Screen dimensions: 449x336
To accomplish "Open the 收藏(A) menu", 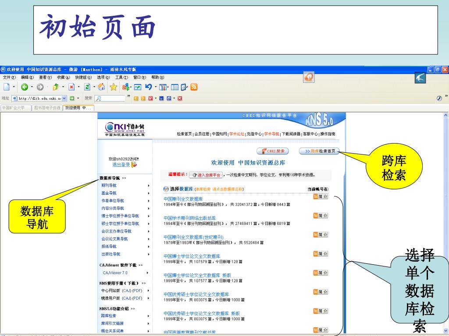I will [63, 77].
